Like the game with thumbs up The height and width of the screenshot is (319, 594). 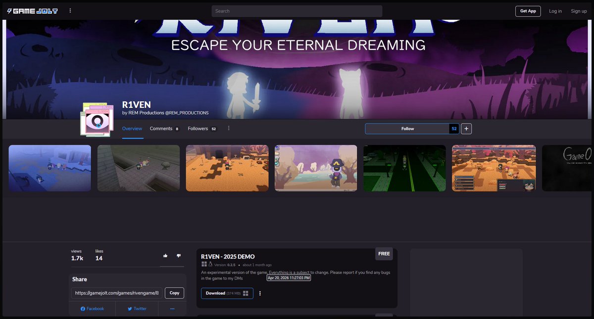coord(165,256)
